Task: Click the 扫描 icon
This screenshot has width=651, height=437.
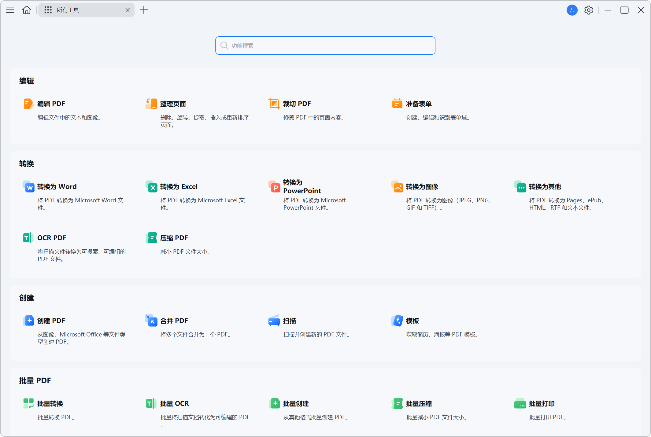Action: point(274,321)
